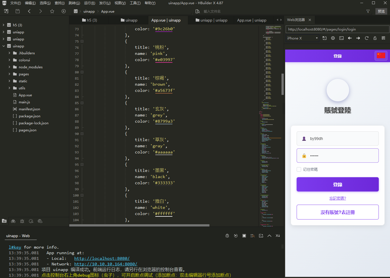Click the purple 登錄 login button
The height and width of the screenshot is (278, 390).
338,184
